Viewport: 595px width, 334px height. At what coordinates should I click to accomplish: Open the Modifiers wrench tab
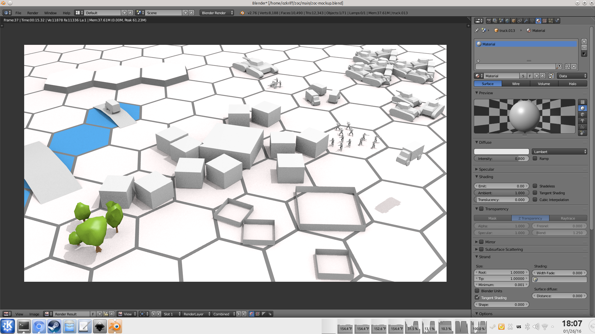(x=526, y=21)
